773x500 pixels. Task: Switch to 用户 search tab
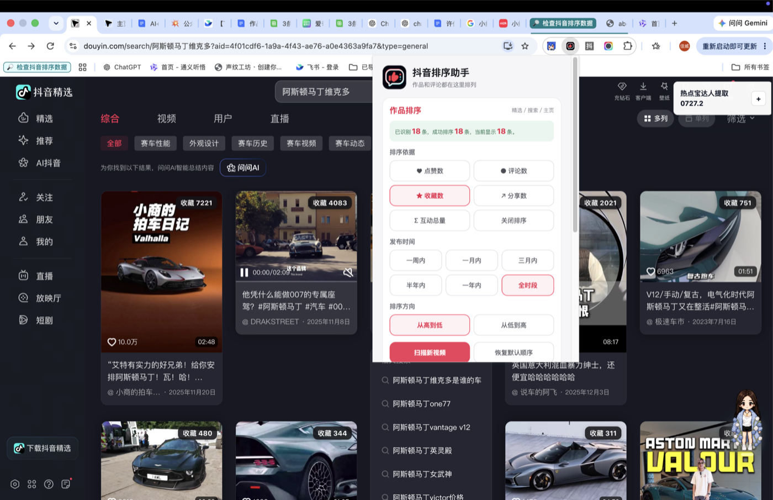click(223, 118)
